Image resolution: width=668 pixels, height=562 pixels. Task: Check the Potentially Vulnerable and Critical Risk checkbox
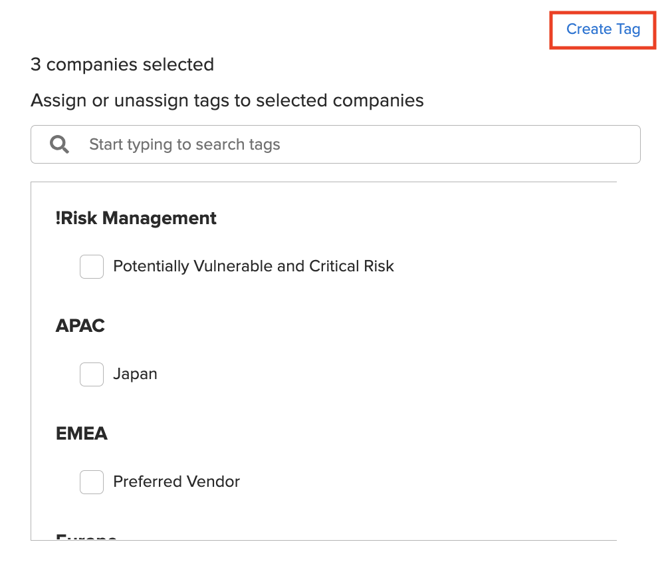[92, 267]
